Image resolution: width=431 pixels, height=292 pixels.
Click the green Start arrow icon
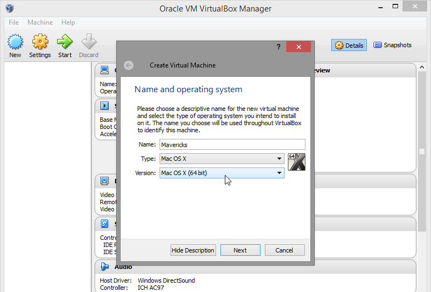(x=65, y=42)
